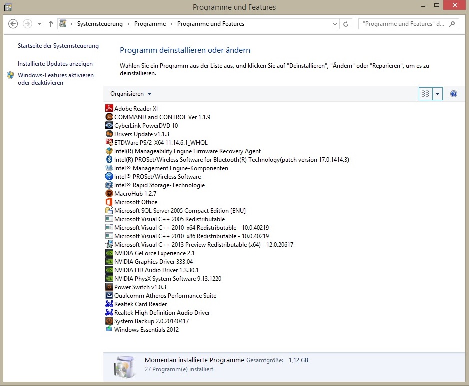Click Programme und Features breadcrumb segment
The width and height of the screenshot is (469, 386).
tap(211, 24)
